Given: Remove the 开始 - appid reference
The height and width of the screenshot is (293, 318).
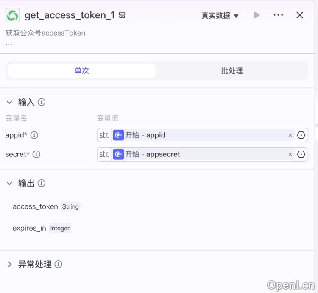Looking at the screenshot, I should click(x=290, y=135).
